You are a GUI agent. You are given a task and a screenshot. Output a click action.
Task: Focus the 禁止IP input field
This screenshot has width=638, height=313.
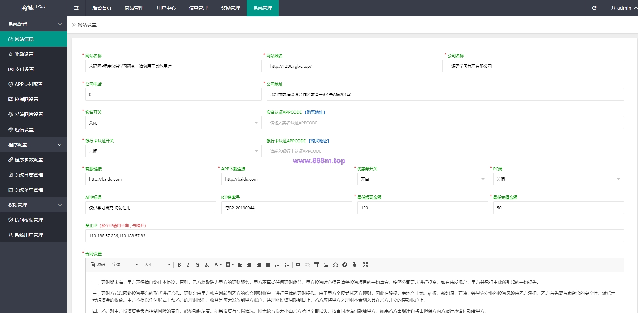(355, 236)
